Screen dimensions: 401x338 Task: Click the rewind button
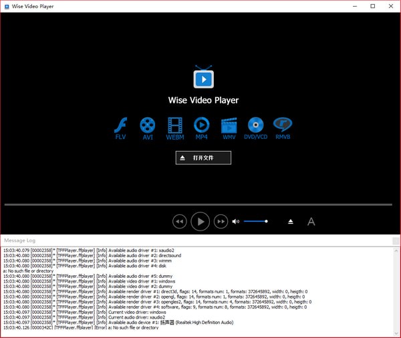click(179, 221)
